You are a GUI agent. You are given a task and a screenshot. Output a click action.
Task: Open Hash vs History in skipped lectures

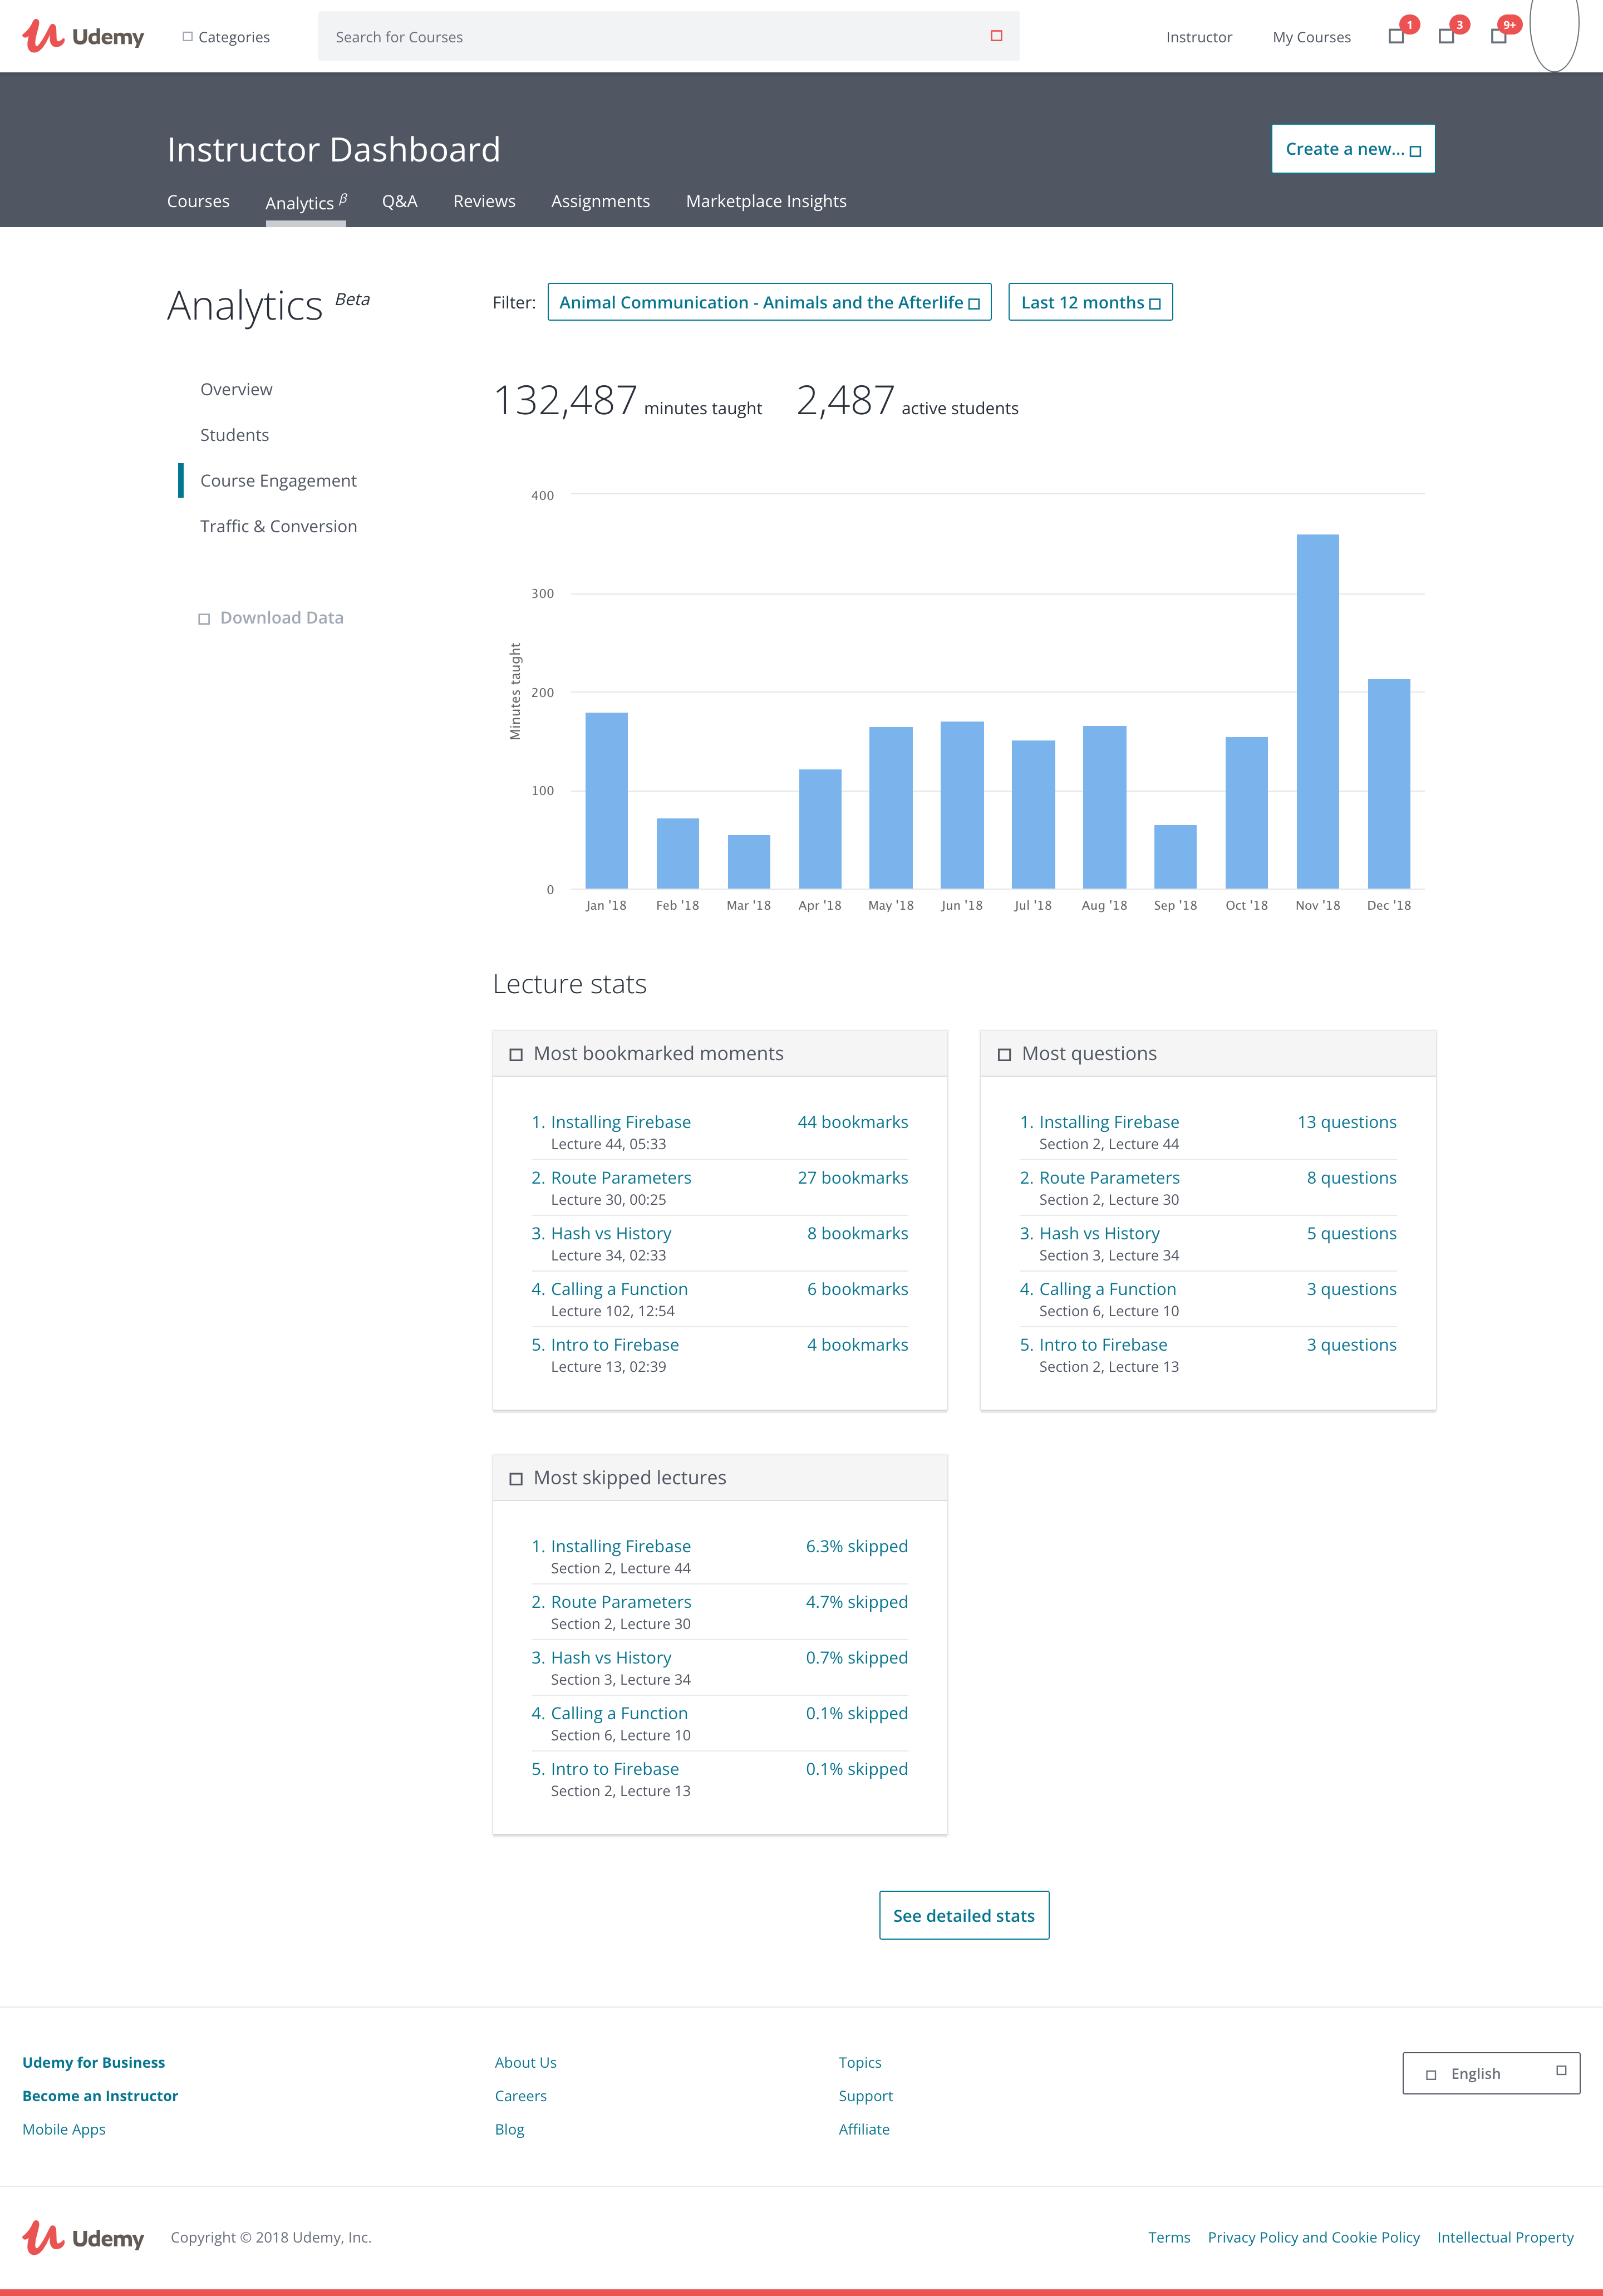point(611,1658)
